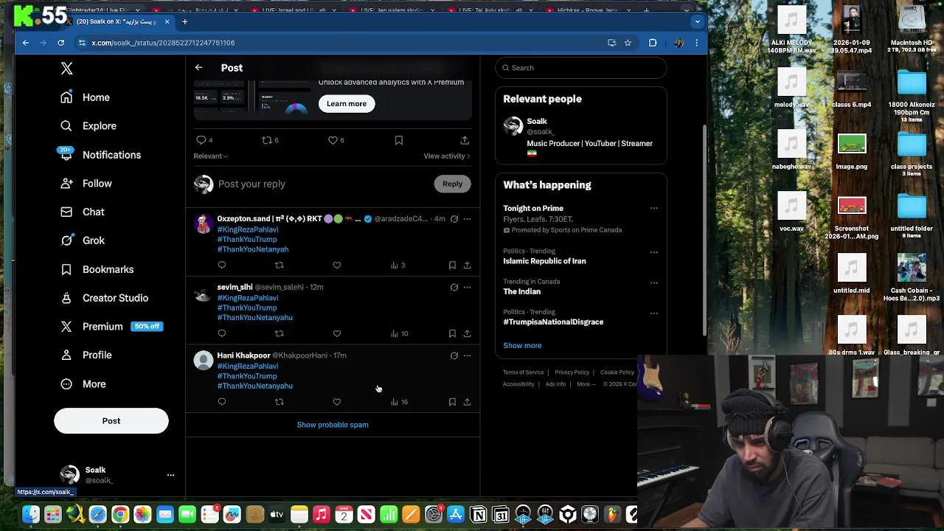
Task: Share 0xzepton.sand's reply
Action: 467,265
